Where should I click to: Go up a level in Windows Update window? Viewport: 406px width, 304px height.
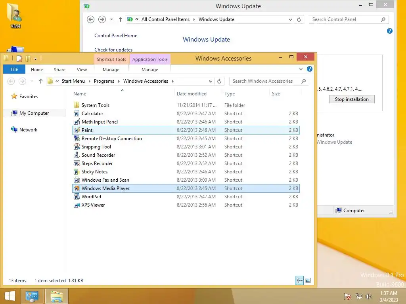121,19
